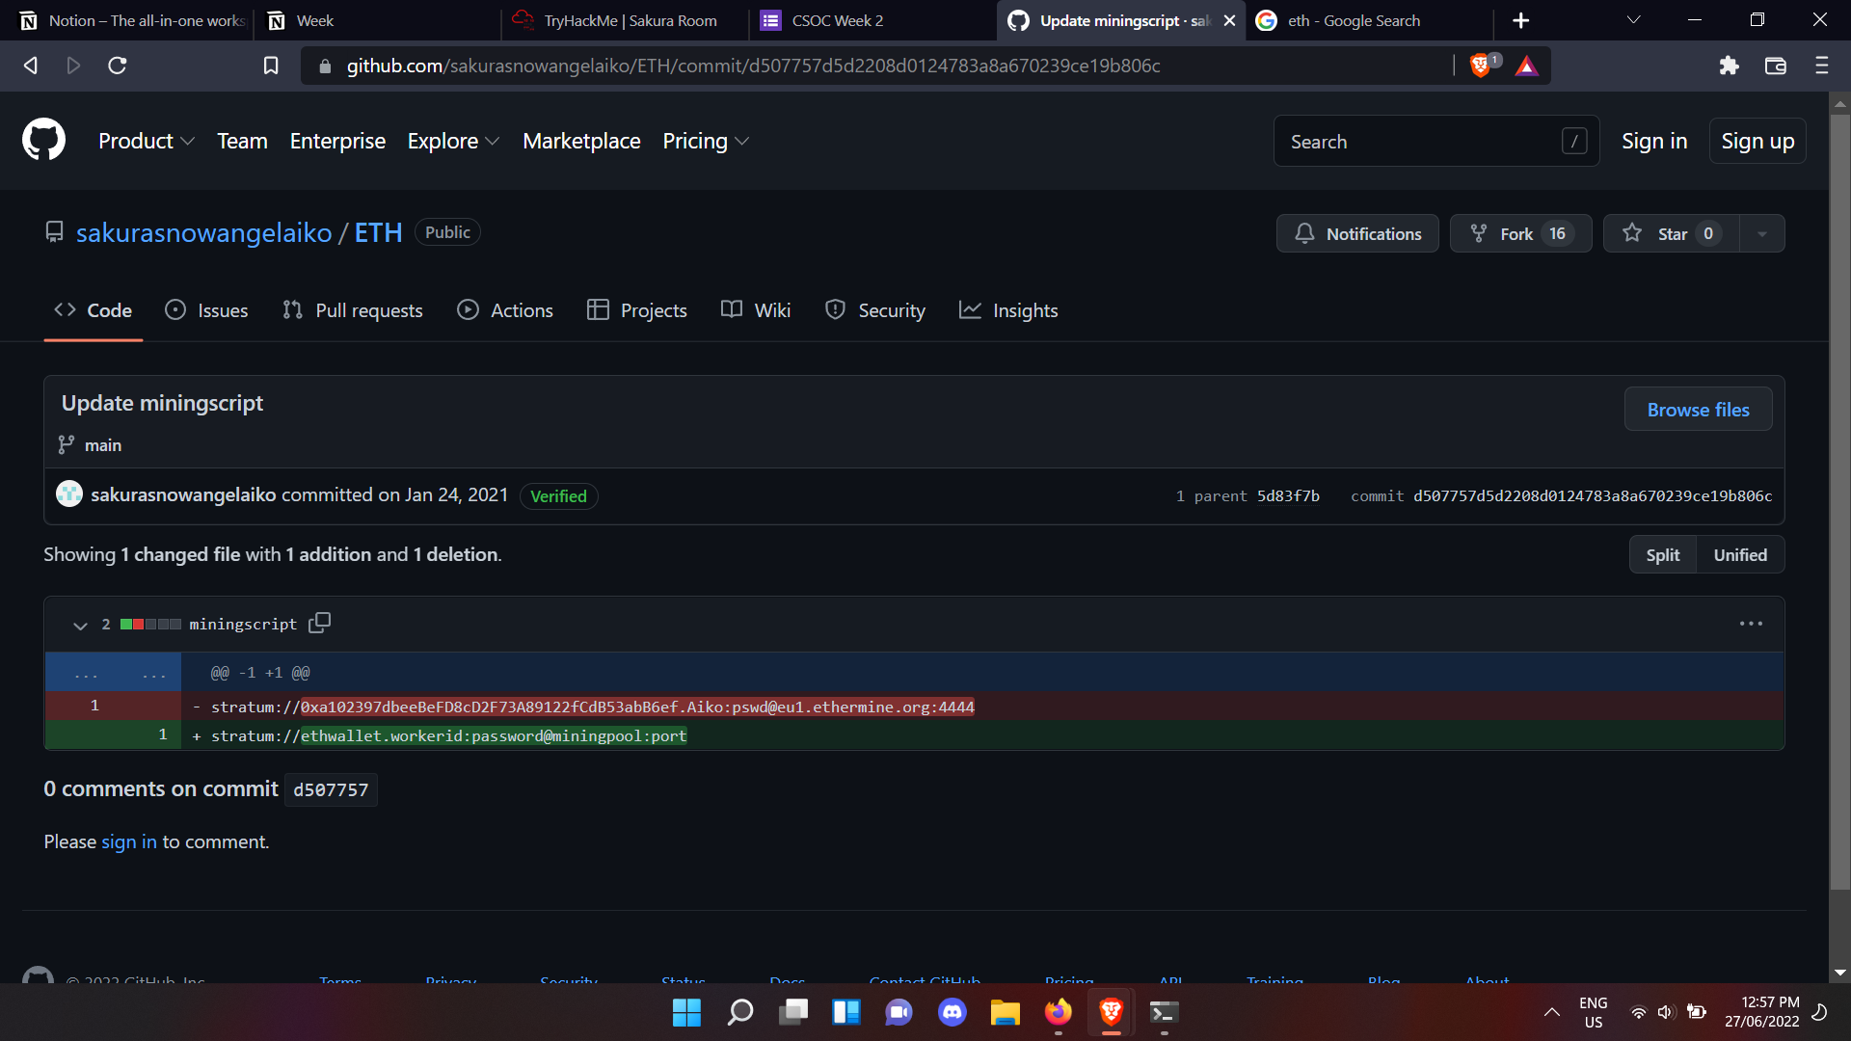
Task: Open Firefox from the taskbar
Action: click(x=1059, y=1012)
